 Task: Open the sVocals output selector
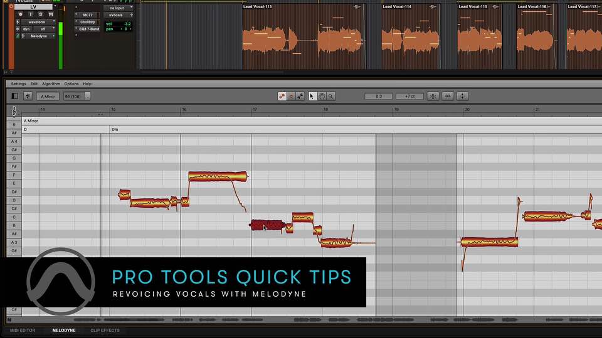(119, 15)
